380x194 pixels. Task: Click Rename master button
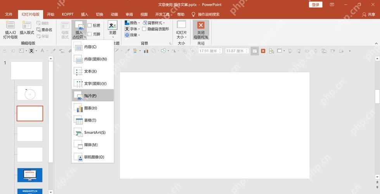44,30
